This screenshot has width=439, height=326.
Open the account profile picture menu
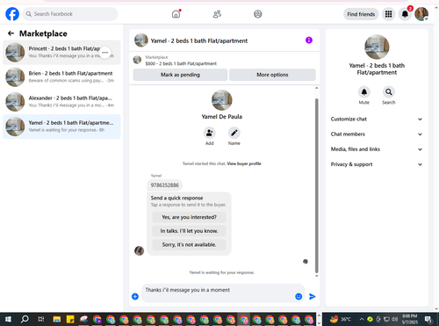tap(421, 14)
